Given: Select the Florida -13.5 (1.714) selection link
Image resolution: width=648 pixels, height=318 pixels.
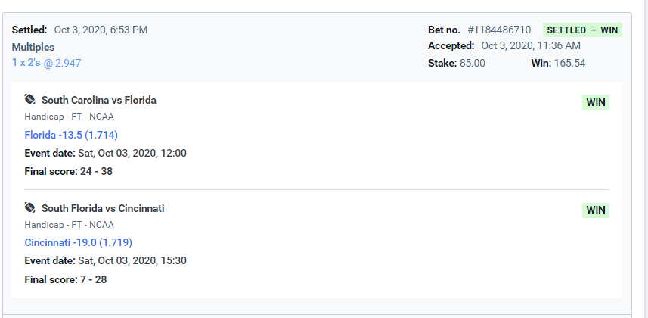Looking at the screenshot, I should click(71, 135).
